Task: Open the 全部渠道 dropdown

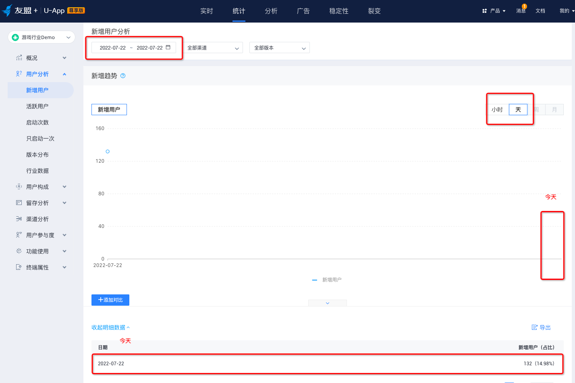Action: point(213,48)
